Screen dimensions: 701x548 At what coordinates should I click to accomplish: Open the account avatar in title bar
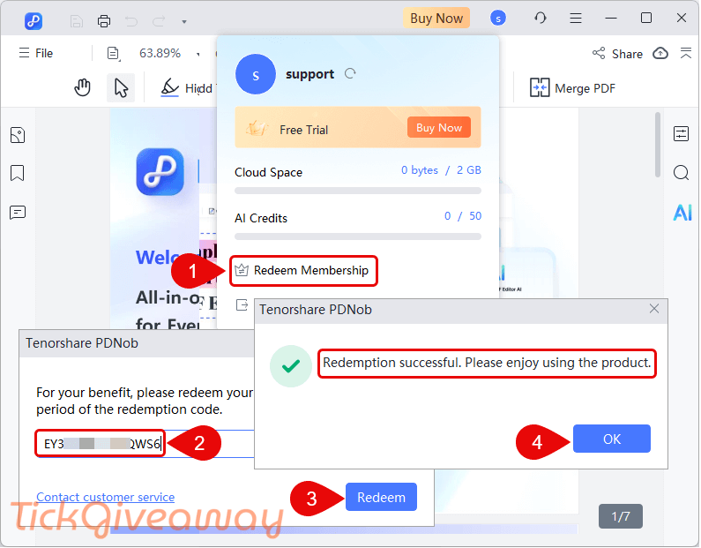pos(497,19)
